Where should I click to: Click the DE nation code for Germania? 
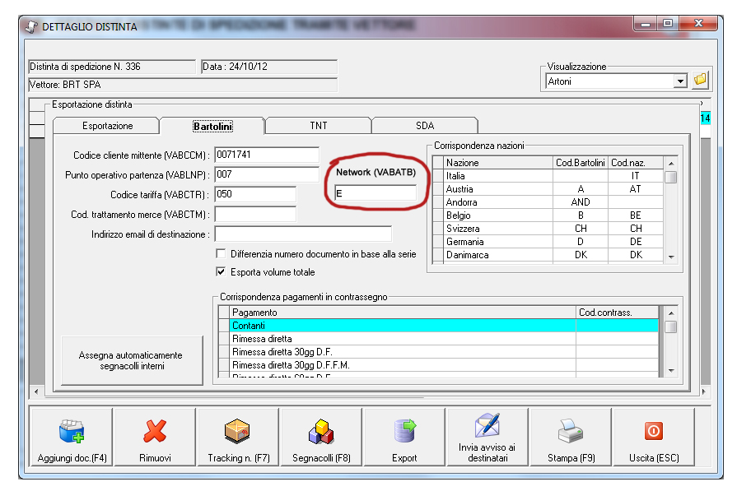(636, 242)
